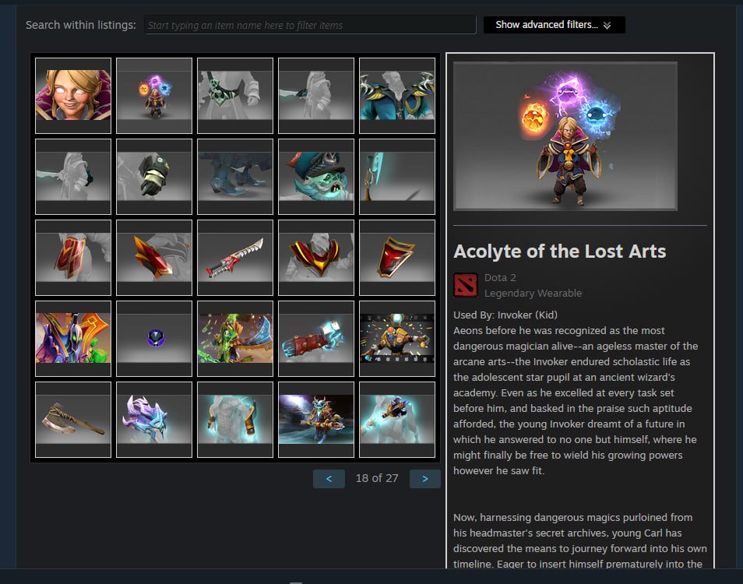This screenshot has width=743, height=584.
Task: Select the purple gem item thumbnail
Action: click(154, 339)
